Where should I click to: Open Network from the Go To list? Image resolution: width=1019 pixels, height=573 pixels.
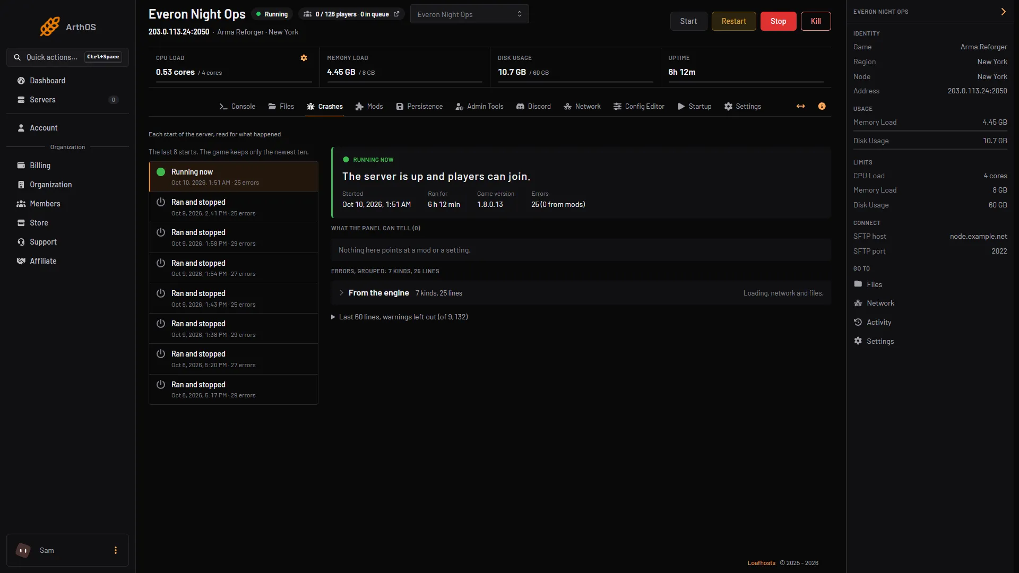pyautogui.click(x=874, y=303)
